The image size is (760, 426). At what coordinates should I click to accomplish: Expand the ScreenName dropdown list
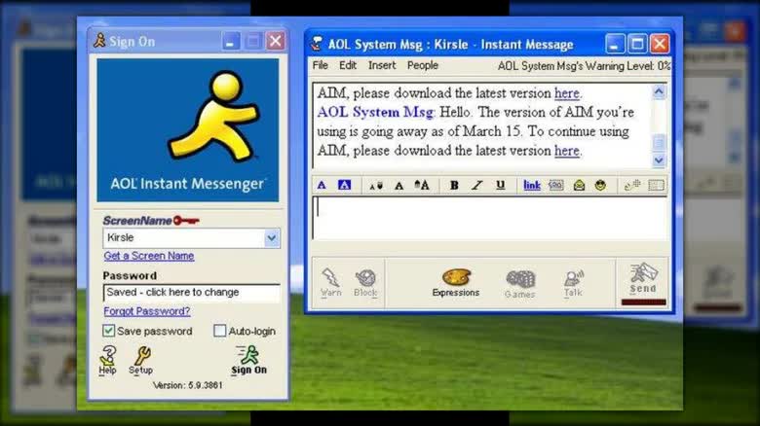click(x=272, y=237)
